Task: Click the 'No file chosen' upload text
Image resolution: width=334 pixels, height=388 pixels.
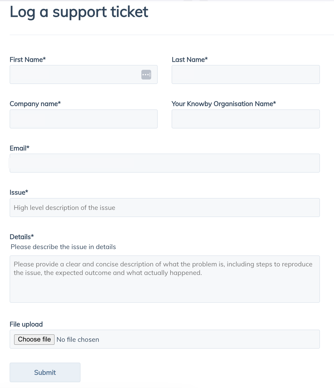Action: coord(78,340)
